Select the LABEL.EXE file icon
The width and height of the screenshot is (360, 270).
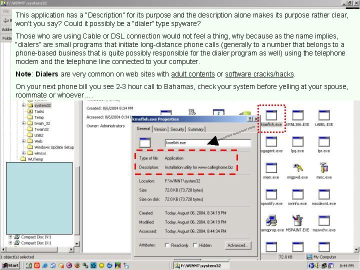(324, 115)
